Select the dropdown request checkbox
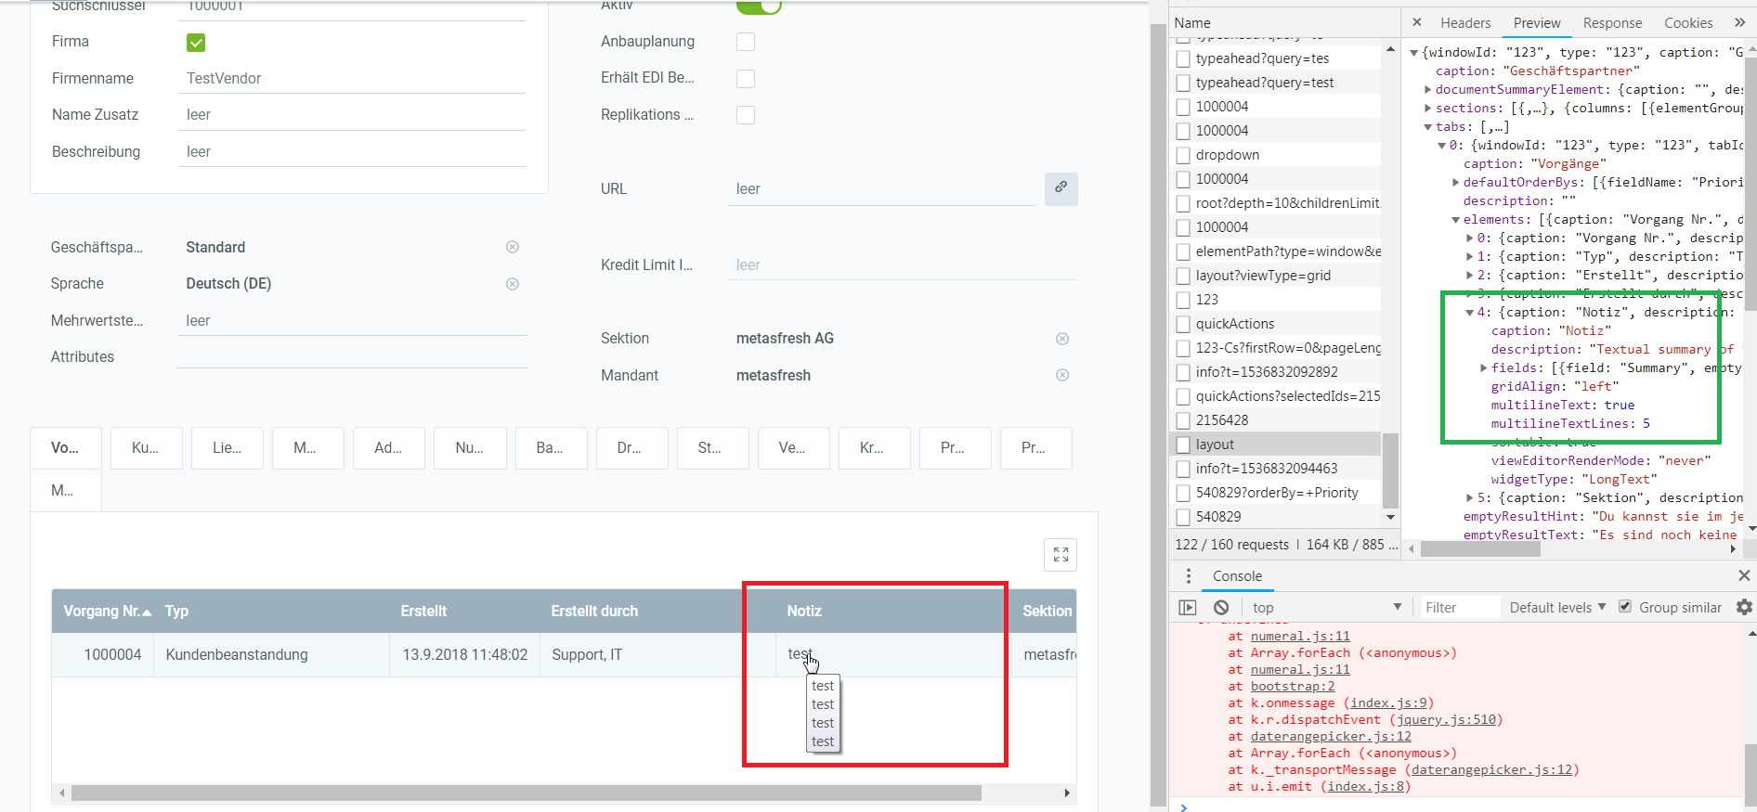The height and width of the screenshot is (812, 1757). point(1183,155)
